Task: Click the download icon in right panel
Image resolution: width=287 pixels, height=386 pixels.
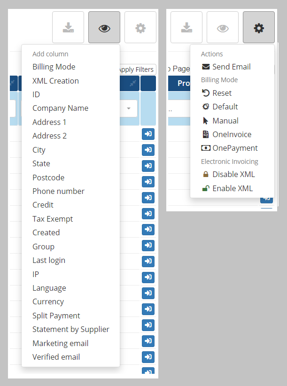Action: coord(186,27)
